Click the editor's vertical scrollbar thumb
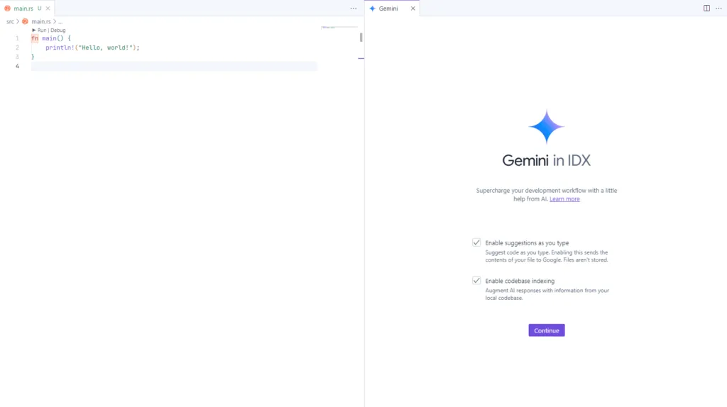This screenshot has width=727, height=407. tap(361, 37)
